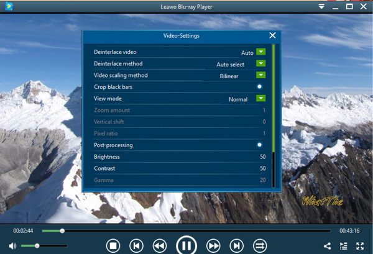373x254 pixels.
Task: Skip to the next chapter
Action: tap(236, 245)
